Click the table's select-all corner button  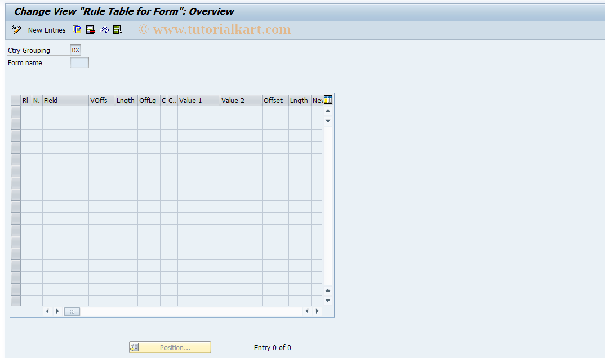[x=15, y=100]
